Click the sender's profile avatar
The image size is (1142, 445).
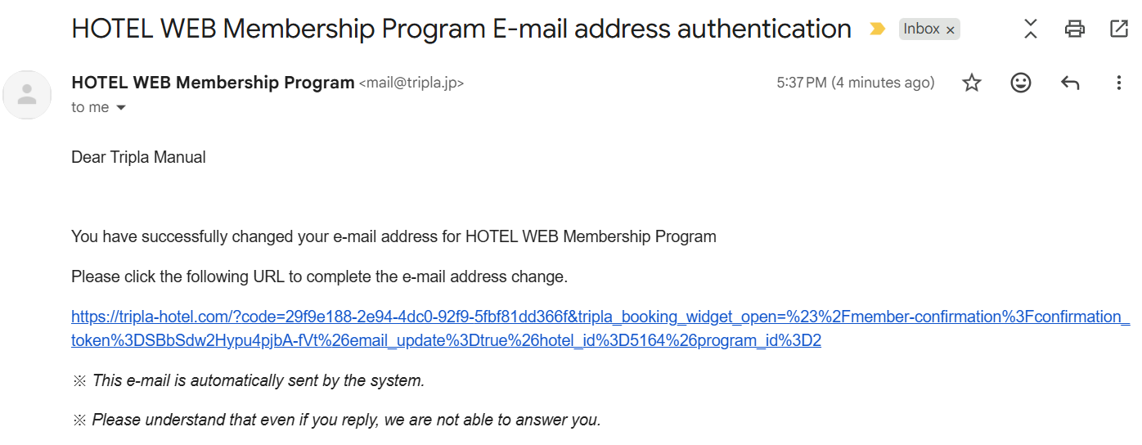28,95
